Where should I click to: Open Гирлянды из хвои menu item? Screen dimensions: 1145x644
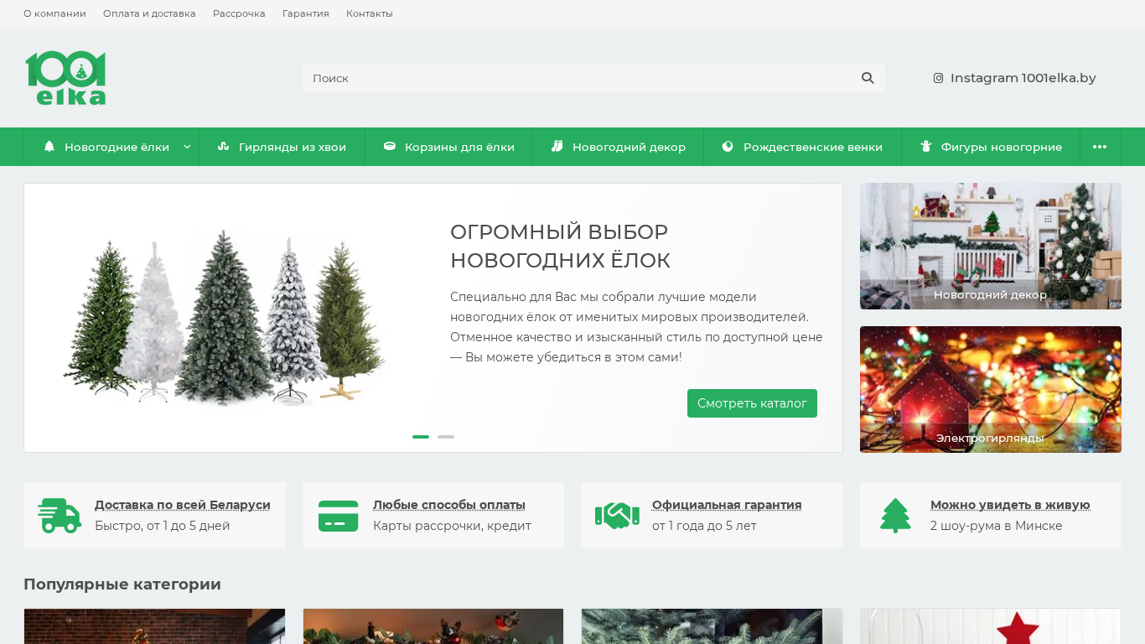pyautogui.click(x=282, y=147)
